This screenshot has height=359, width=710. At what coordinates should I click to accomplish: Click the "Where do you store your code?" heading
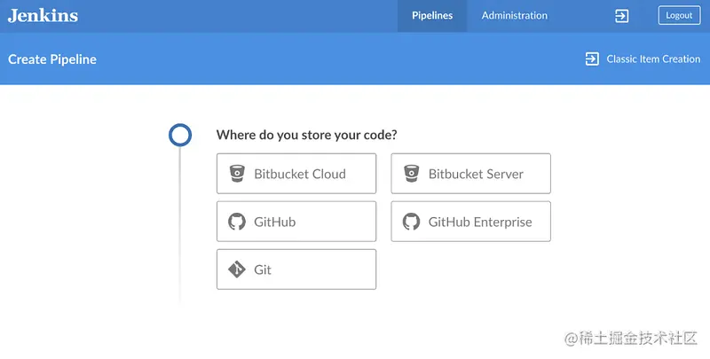(306, 135)
